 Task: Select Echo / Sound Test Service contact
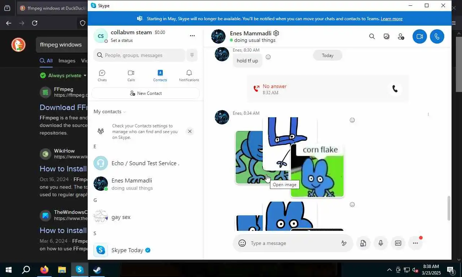coord(145,163)
